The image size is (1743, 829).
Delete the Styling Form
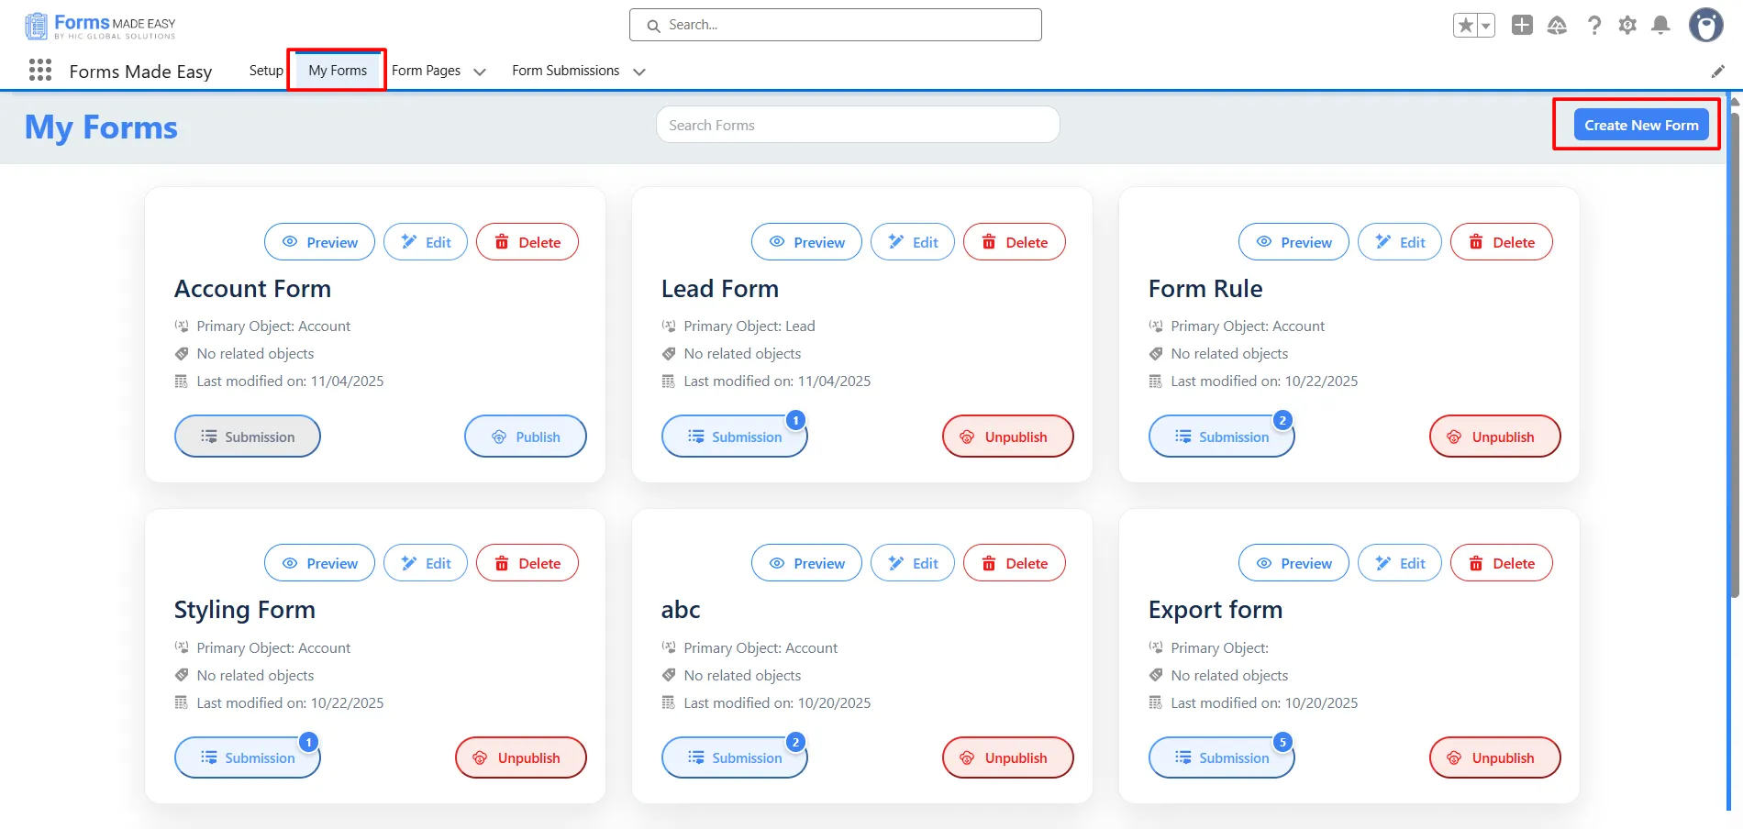tap(527, 563)
